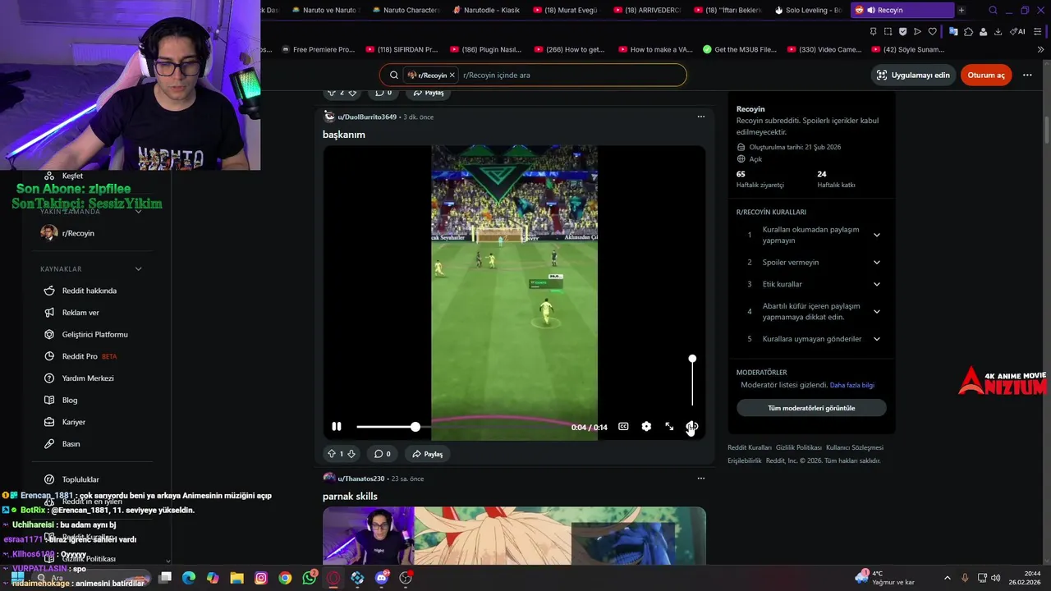1051x591 pixels.
Task: Seek on the video progress bar
Action: [x=461, y=427]
